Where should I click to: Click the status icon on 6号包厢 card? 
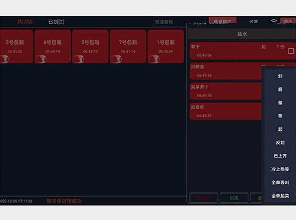click(41, 59)
